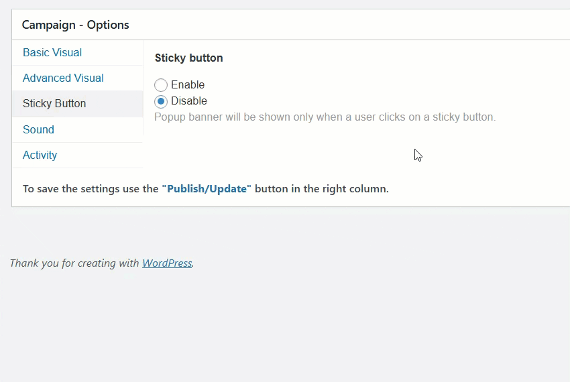
Task: Open the Basic Visual tab
Action: coord(77,53)
